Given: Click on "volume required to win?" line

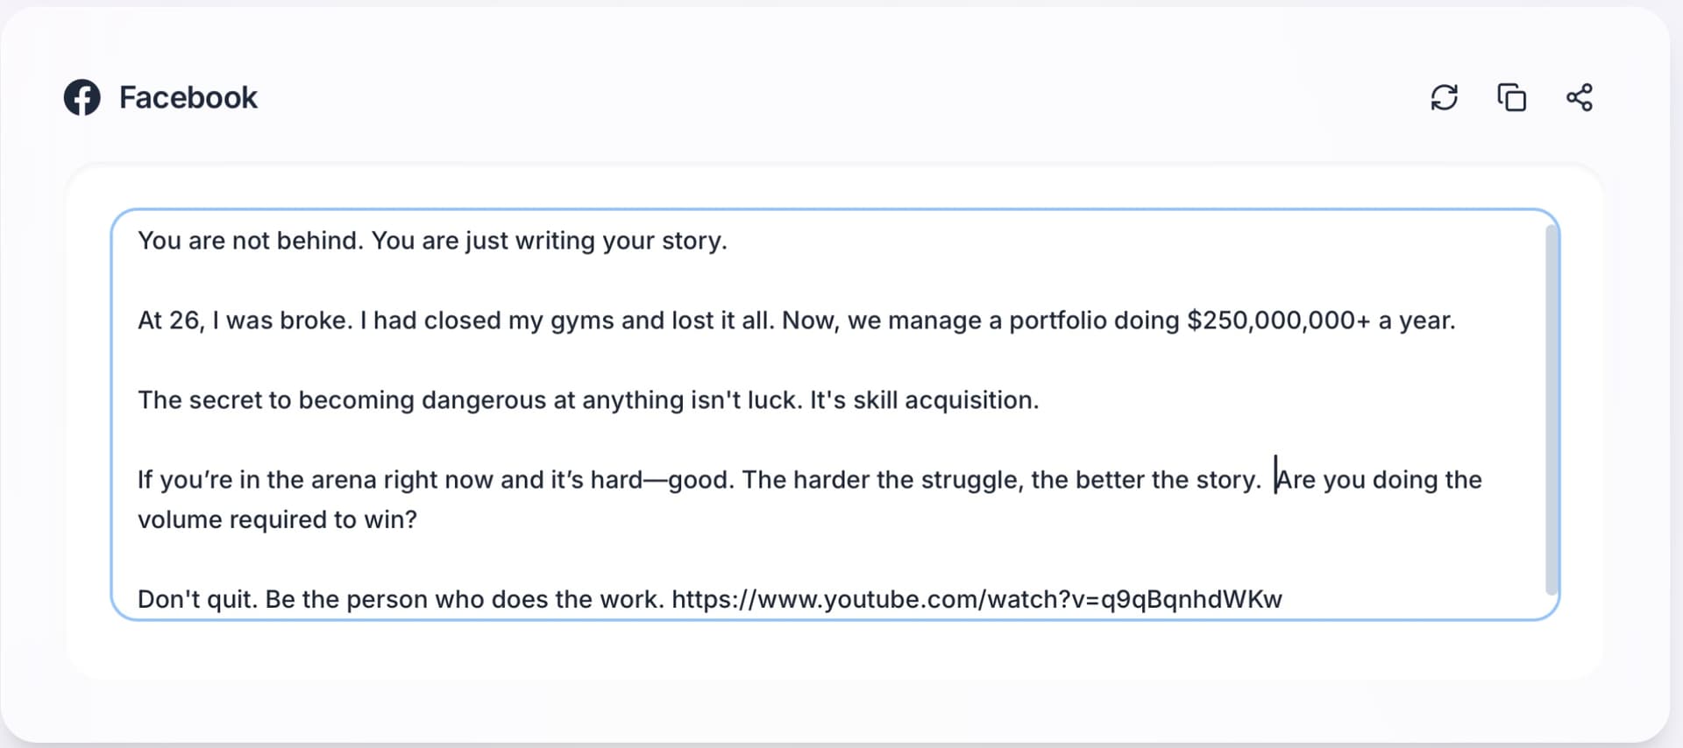Looking at the screenshot, I should click(277, 519).
